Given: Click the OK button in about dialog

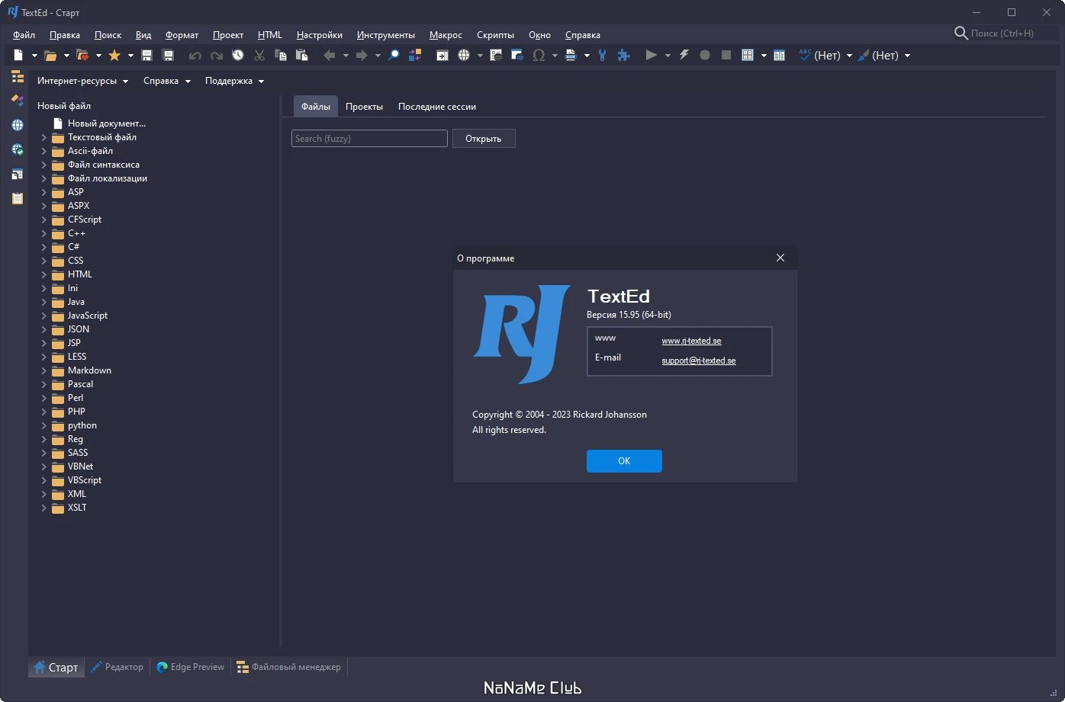Looking at the screenshot, I should click(x=624, y=461).
